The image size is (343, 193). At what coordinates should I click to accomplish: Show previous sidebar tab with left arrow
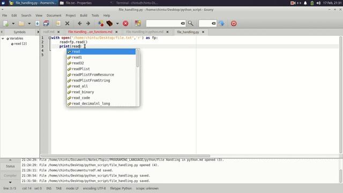(2, 32)
